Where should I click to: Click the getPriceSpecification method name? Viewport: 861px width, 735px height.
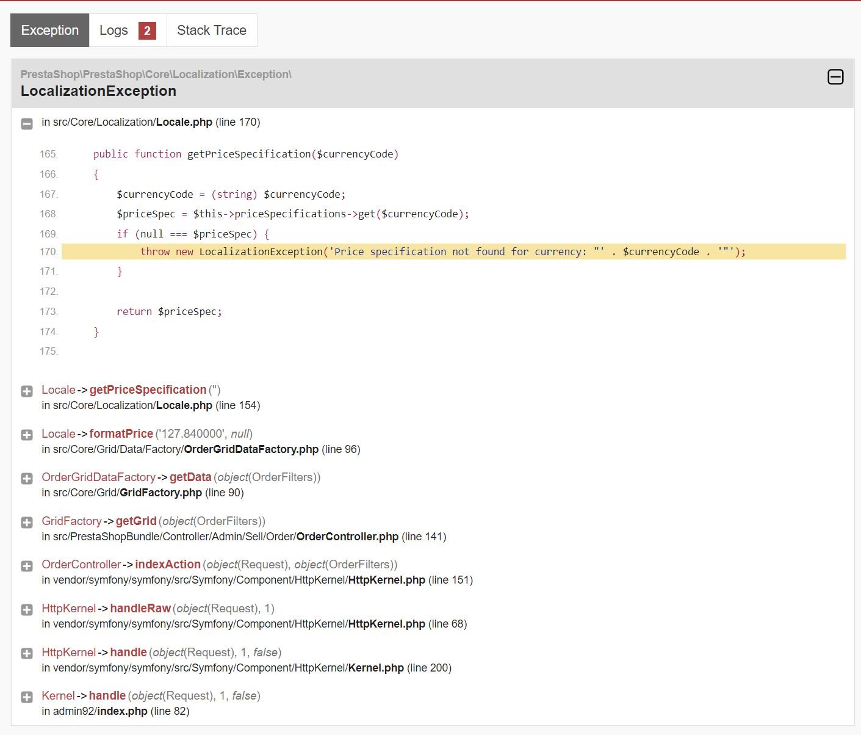click(x=148, y=389)
